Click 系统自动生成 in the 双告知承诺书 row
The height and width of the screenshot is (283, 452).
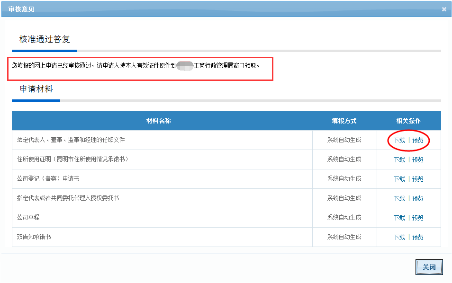pyautogui.click(x=344, y=237)
